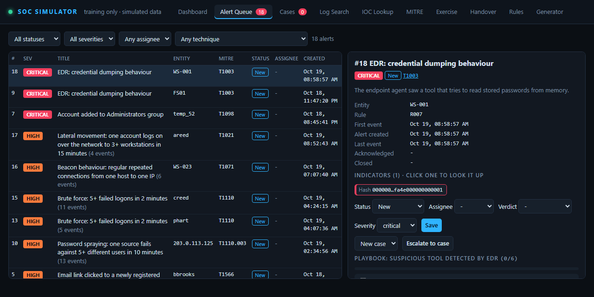Click the CRITICAL badge on alert 9

[x=38, y=94]
